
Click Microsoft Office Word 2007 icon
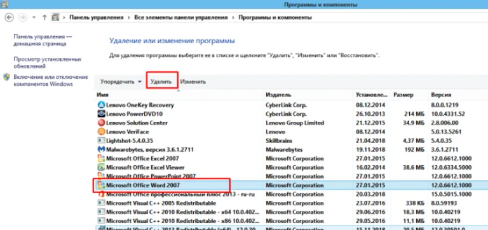point(101,185)
